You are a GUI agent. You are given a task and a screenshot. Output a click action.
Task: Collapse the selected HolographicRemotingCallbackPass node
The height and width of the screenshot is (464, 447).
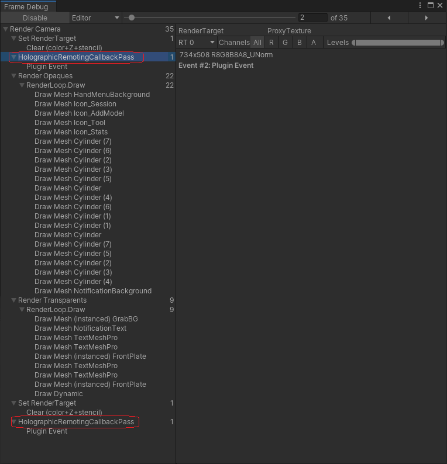13,57
